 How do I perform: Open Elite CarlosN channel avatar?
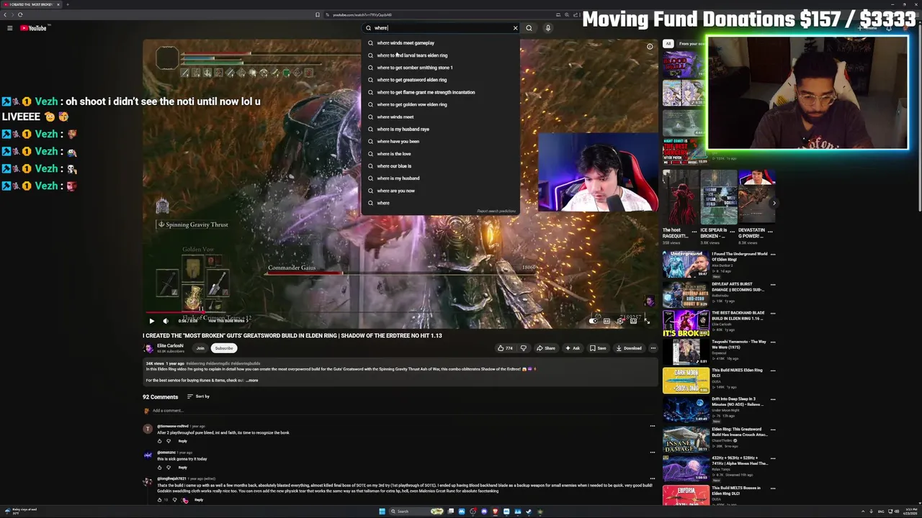[x=149, y=348]
